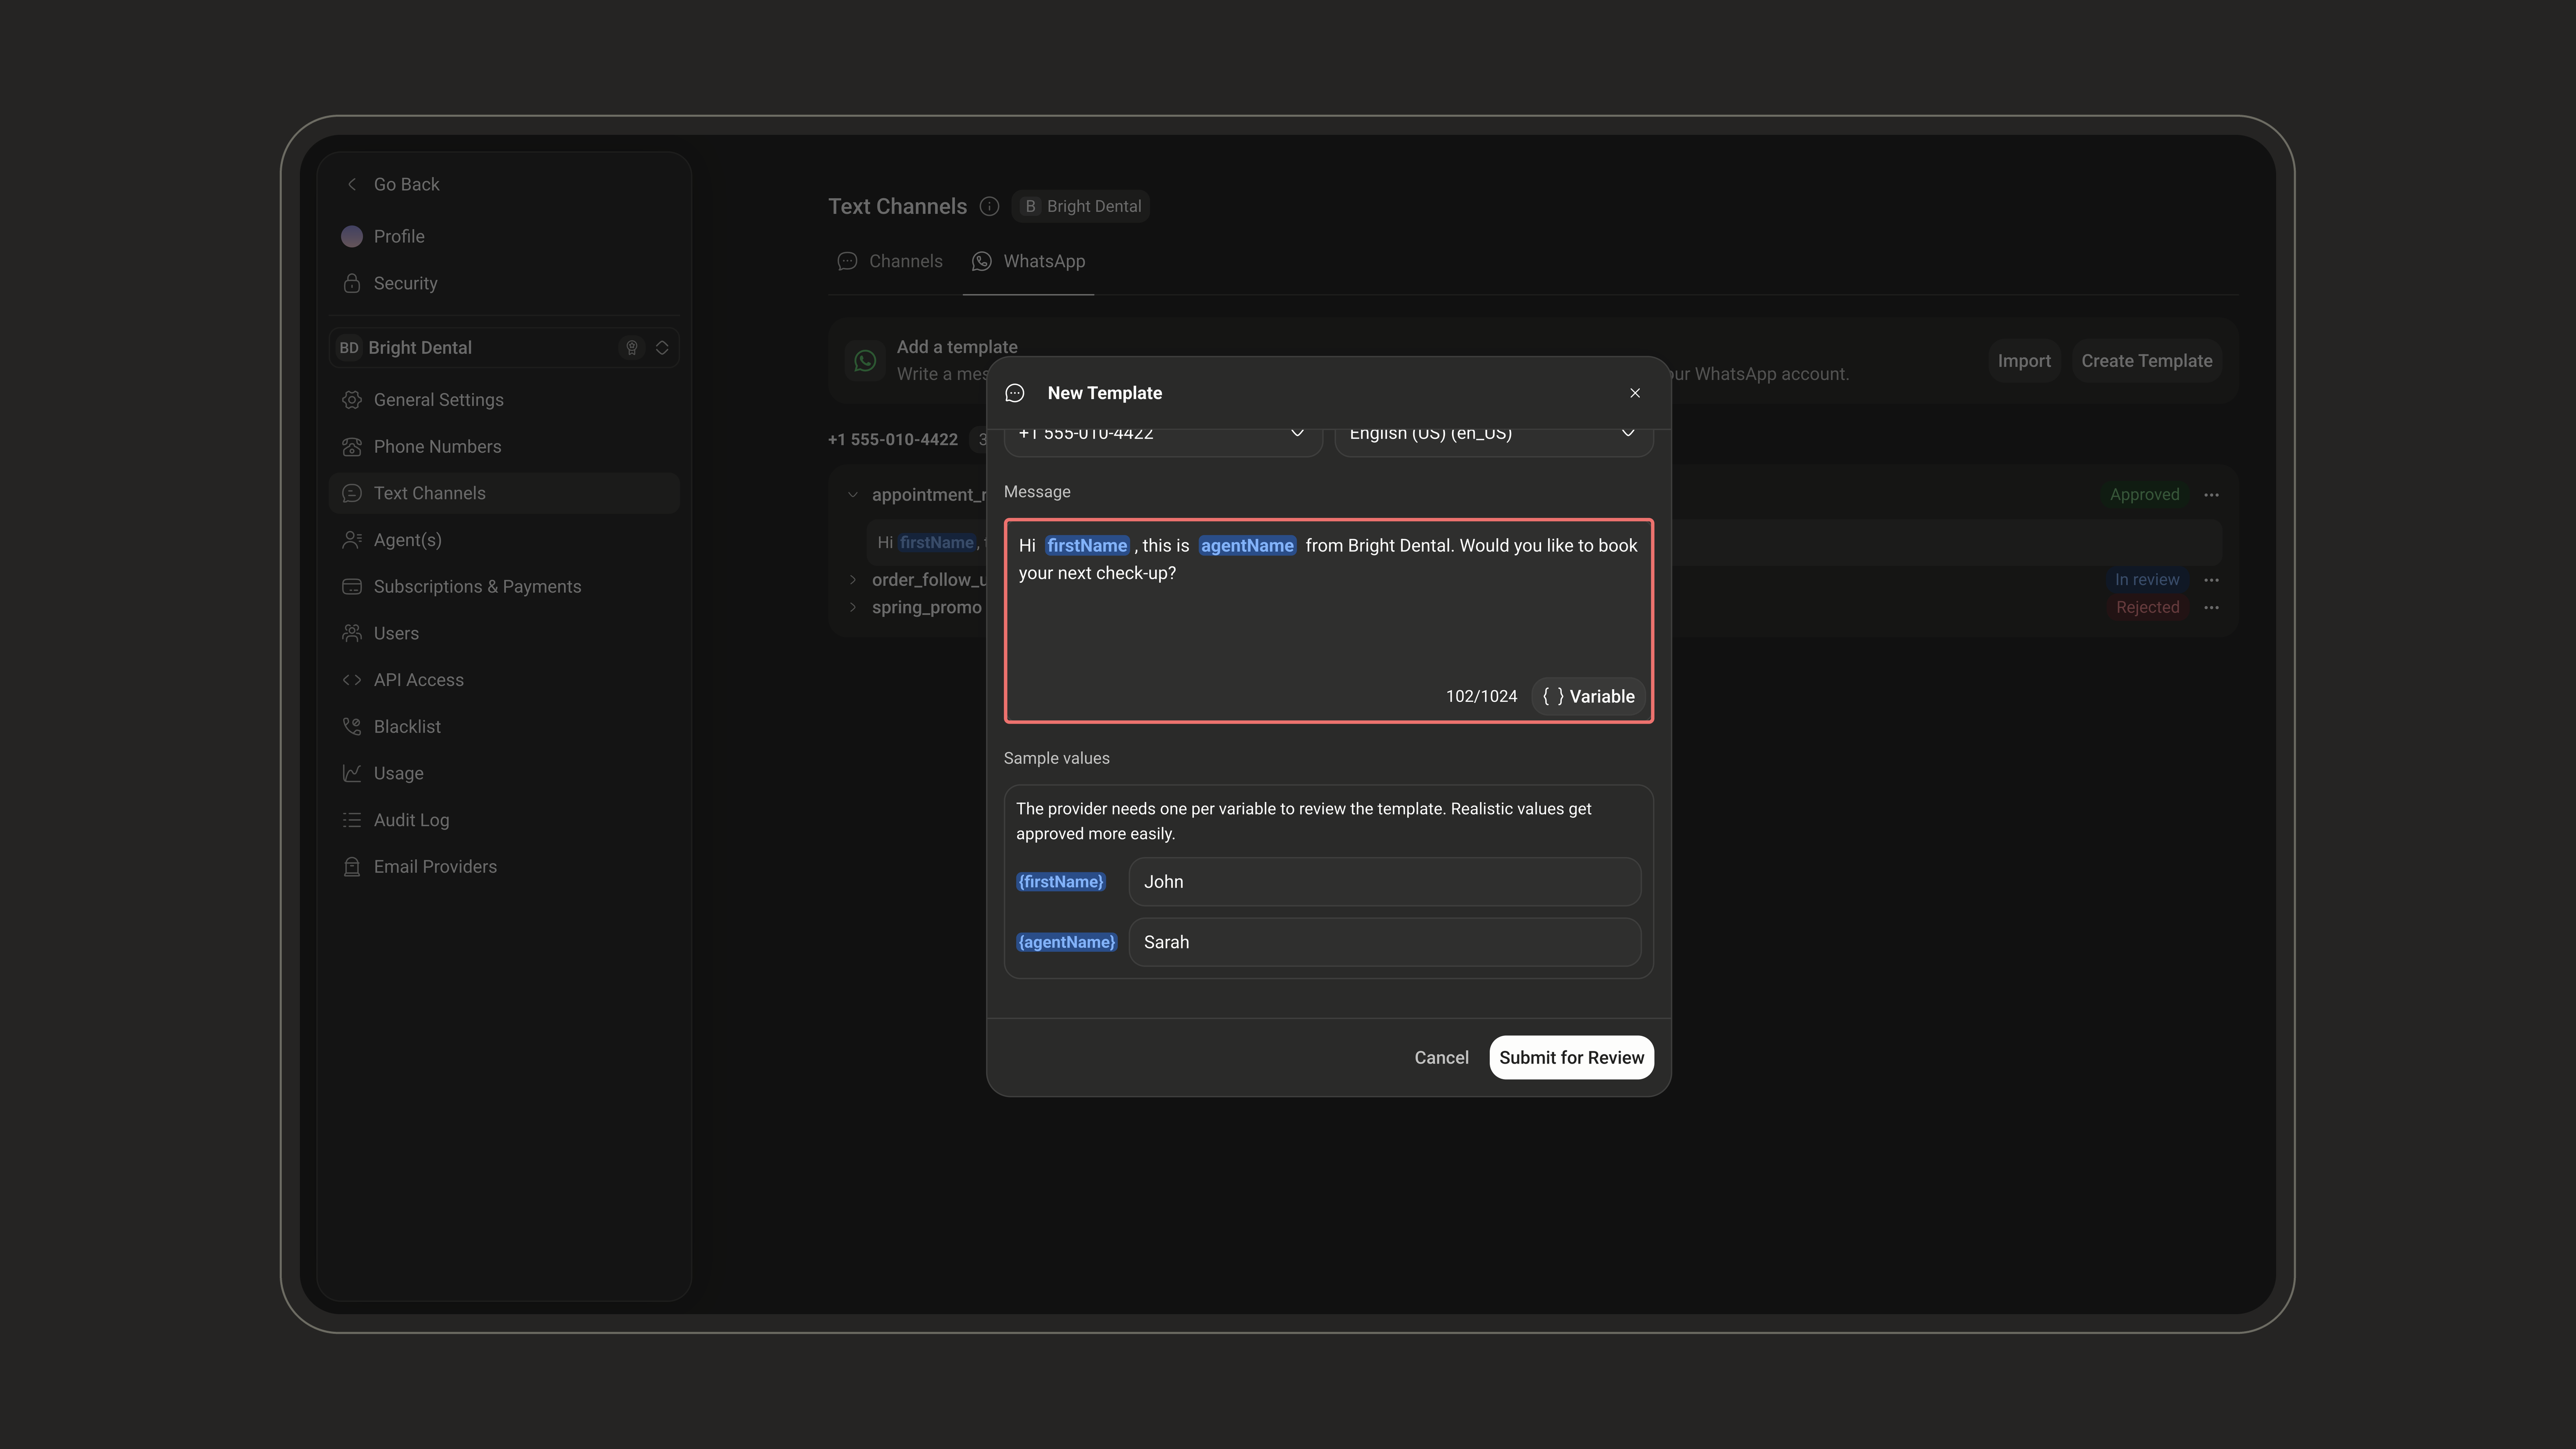
Task: Click the Email Providers icon
Action: pyautogui.click(x=351, y=867)
